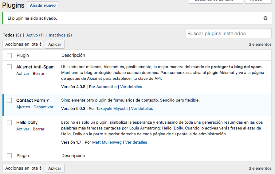Viewport: 275px width, 174px height.
Task: Activate the Akismet Anti-Spam plugin
Action: (x=23, y=74)
